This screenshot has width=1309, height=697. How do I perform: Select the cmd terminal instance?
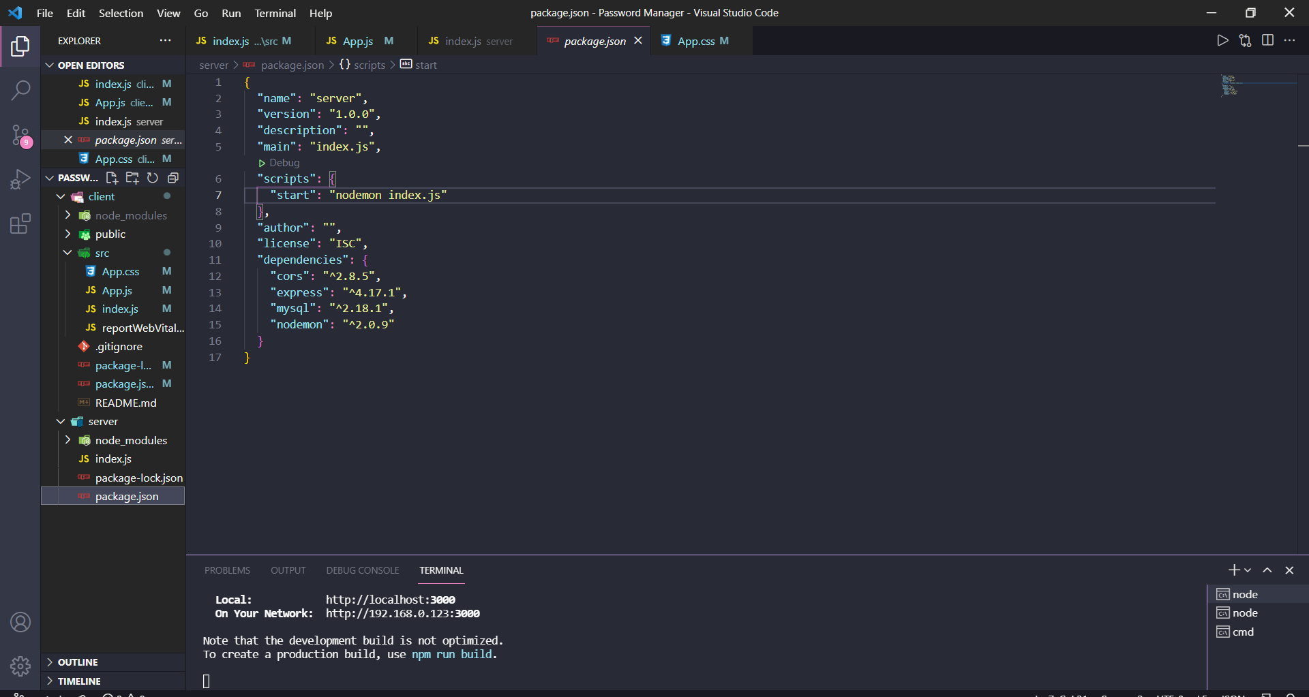tap(1242, 632)
